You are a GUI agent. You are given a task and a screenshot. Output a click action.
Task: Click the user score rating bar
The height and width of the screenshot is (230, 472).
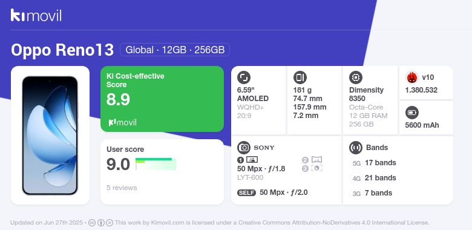pos(156,164)
